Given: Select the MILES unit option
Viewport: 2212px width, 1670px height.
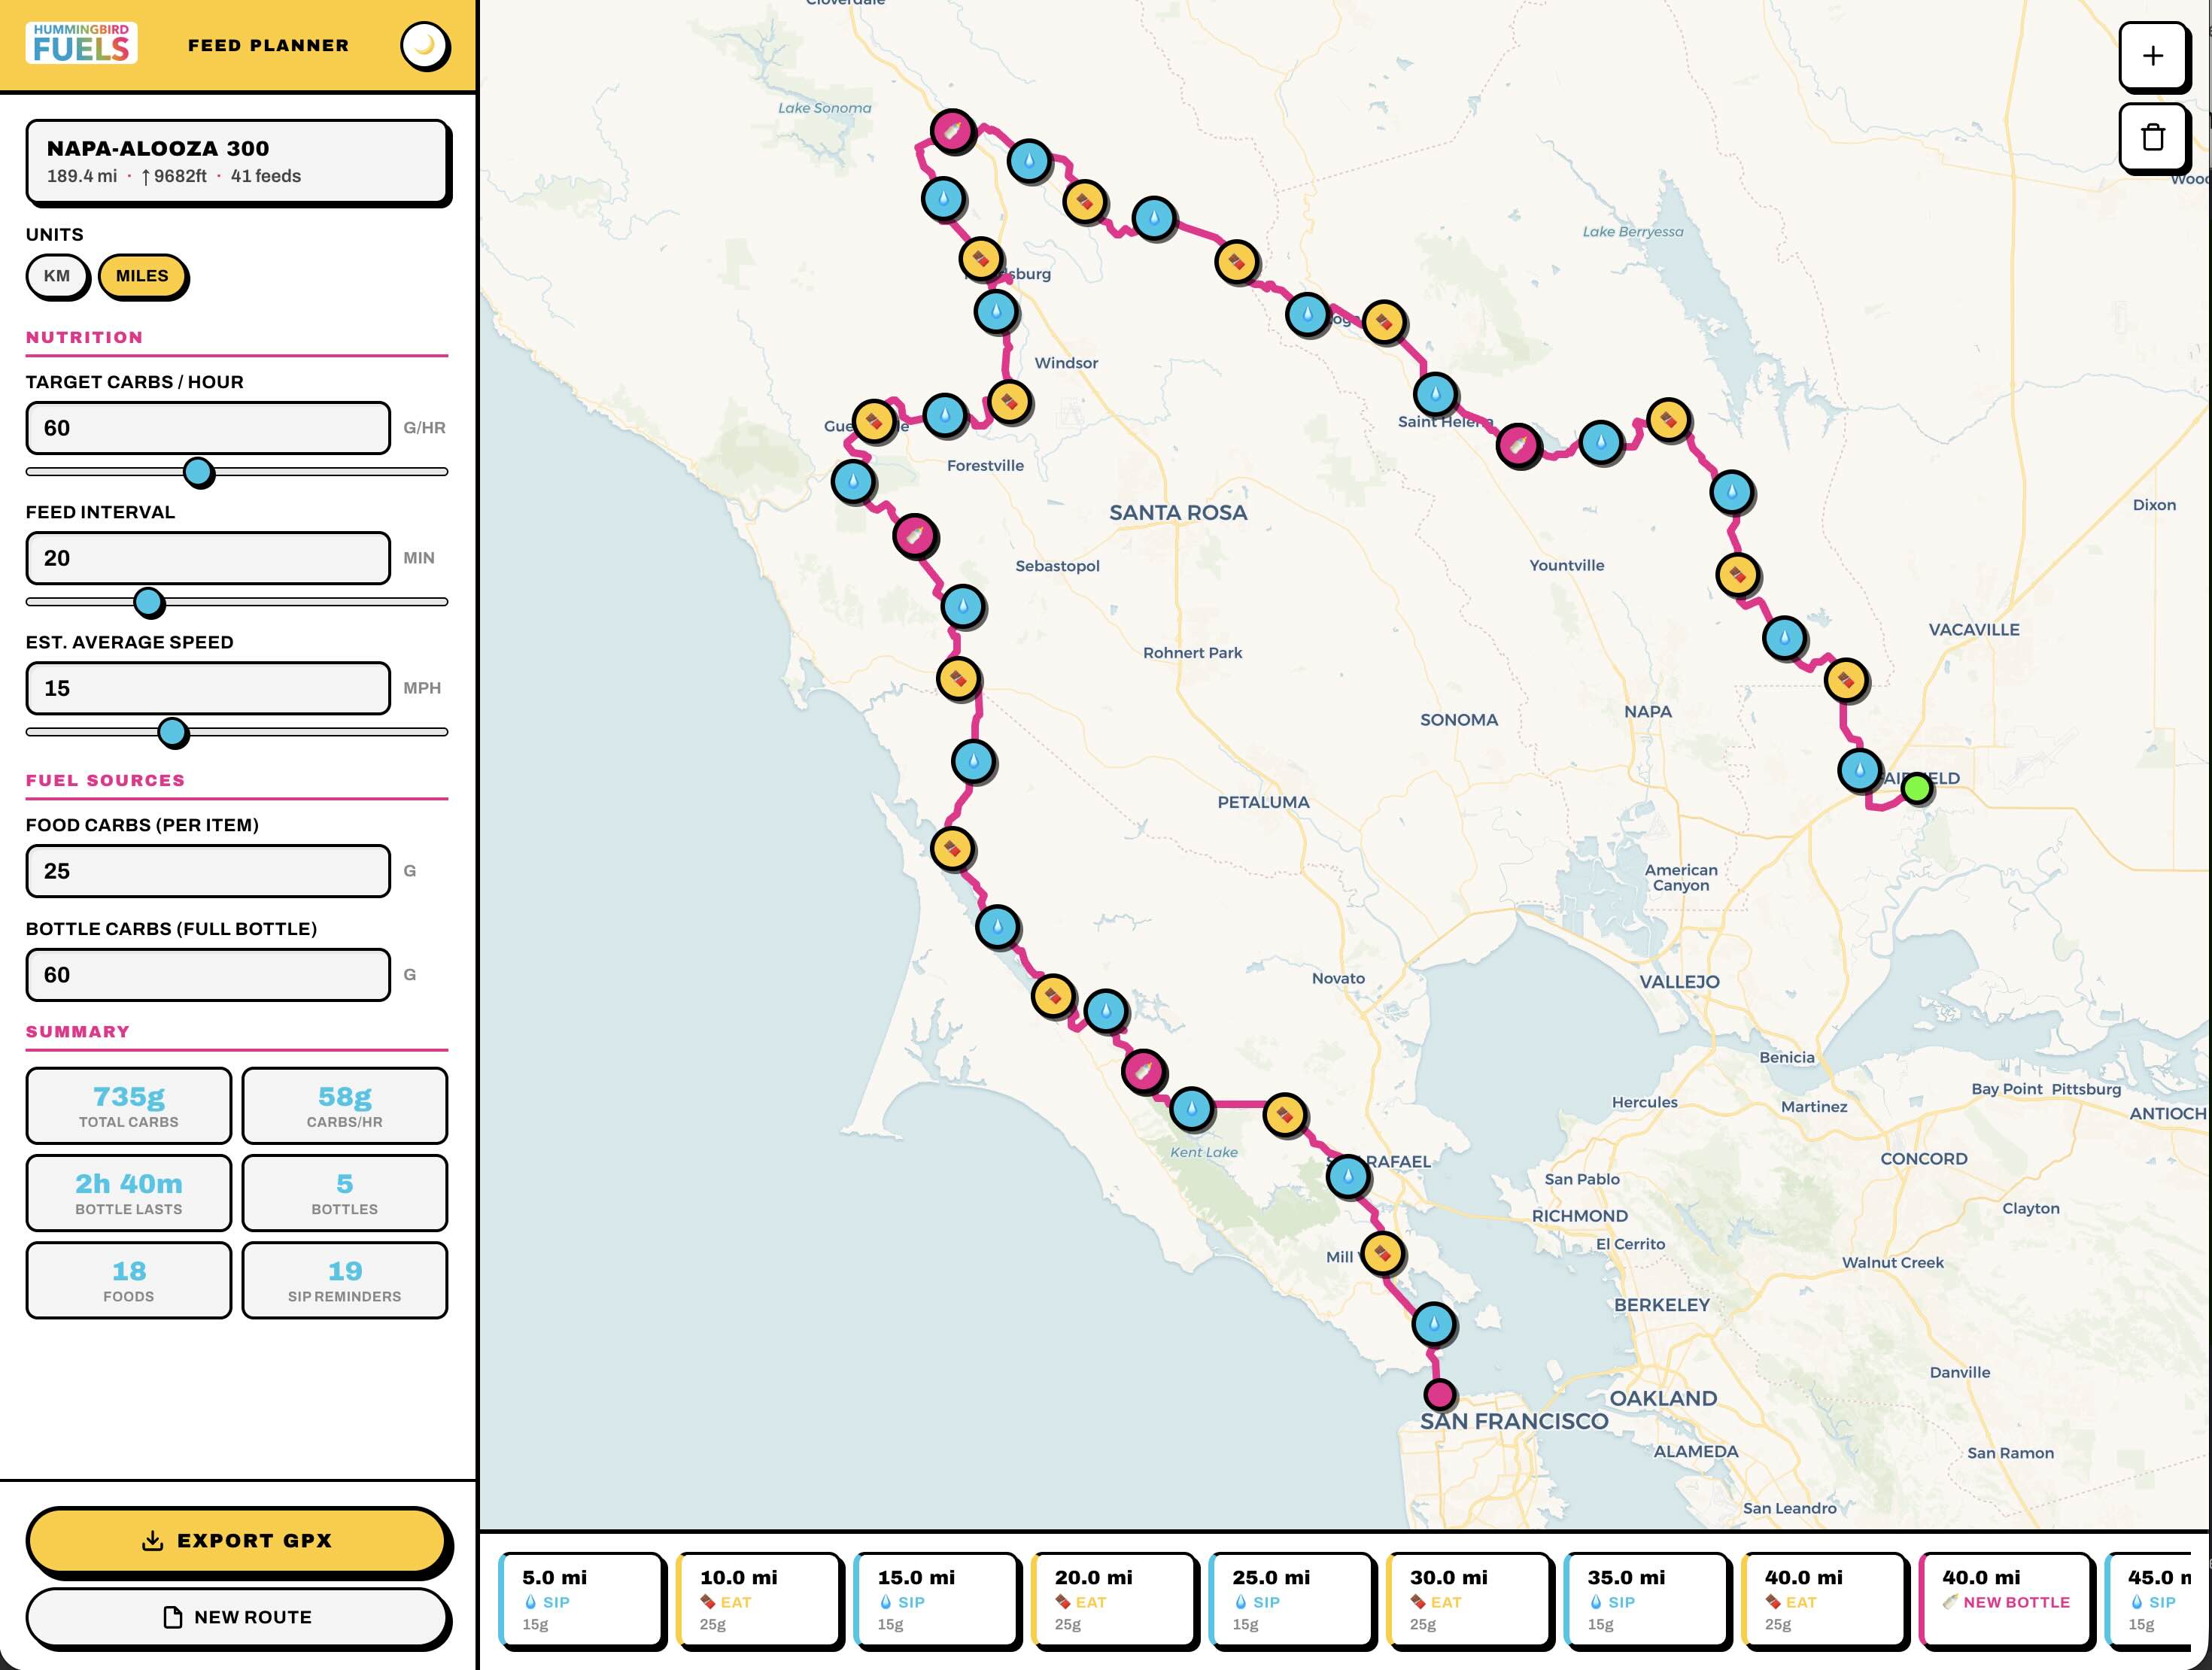Looking at the screenshot, I should [142, 276].
